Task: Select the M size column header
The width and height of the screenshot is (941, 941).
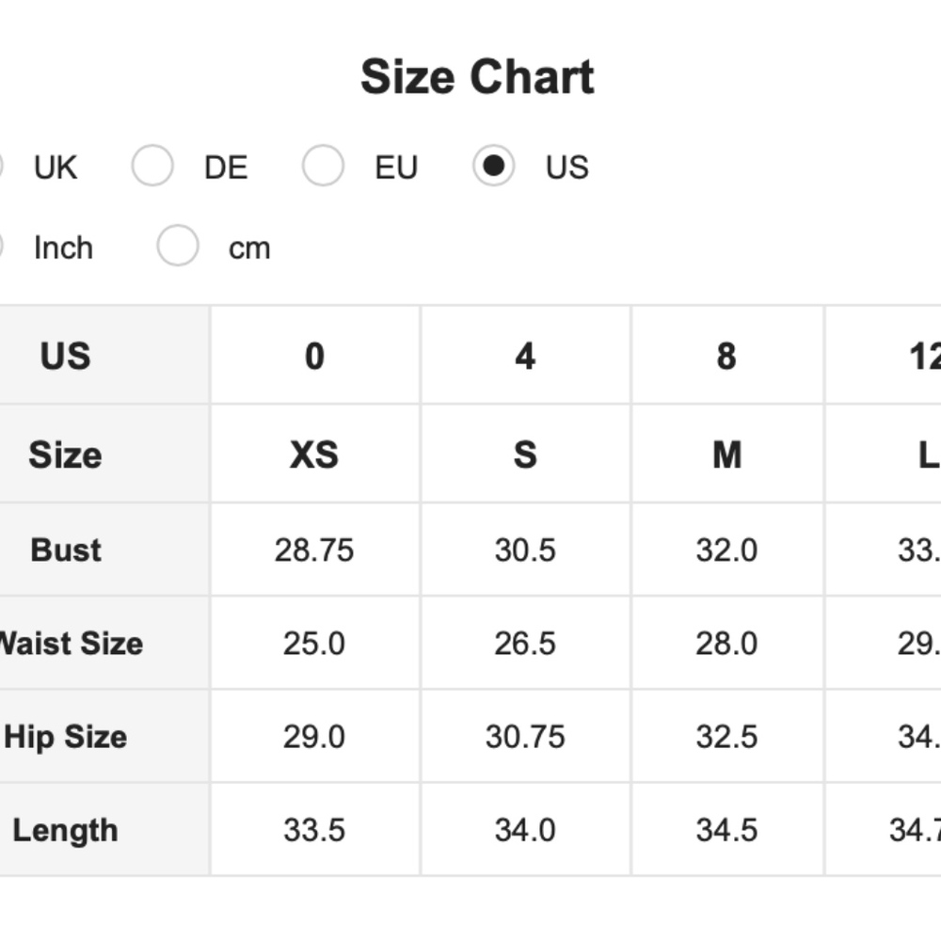Action: (x=726, y=455)
